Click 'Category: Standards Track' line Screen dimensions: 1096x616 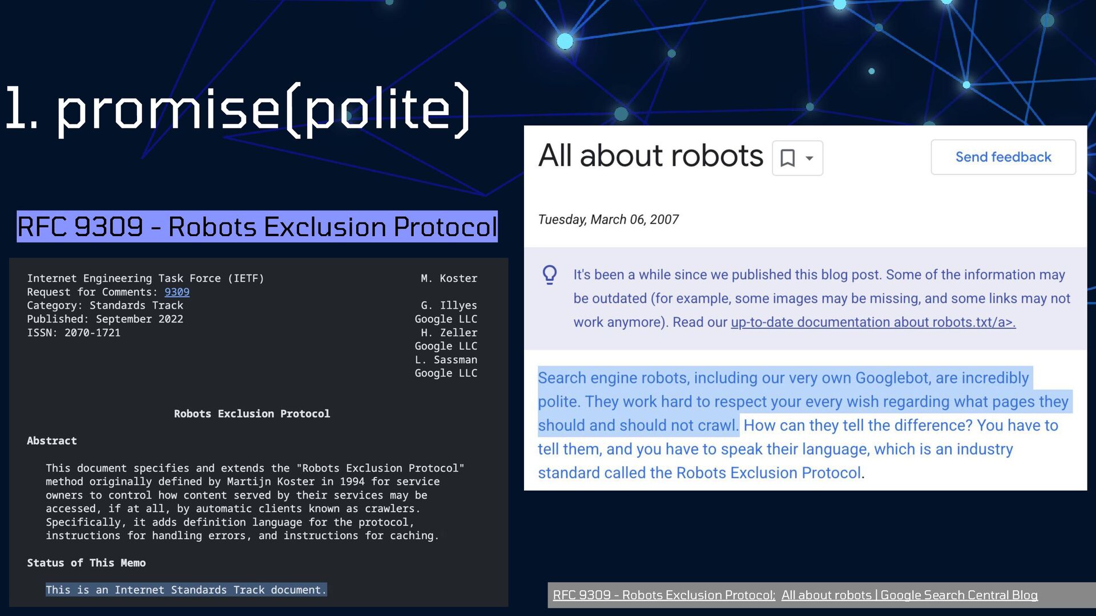pos(105,305)
